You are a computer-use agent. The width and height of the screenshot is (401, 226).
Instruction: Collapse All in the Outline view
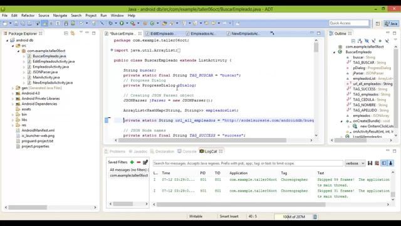point(353,41)
